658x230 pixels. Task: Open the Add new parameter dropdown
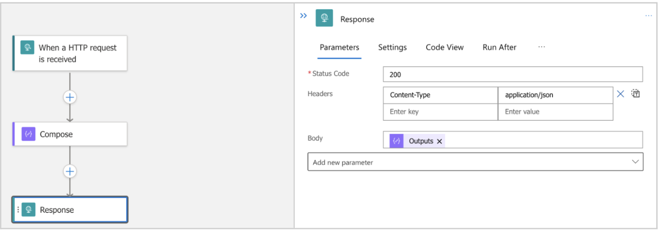pyautogui.click(x=475, y=162)
